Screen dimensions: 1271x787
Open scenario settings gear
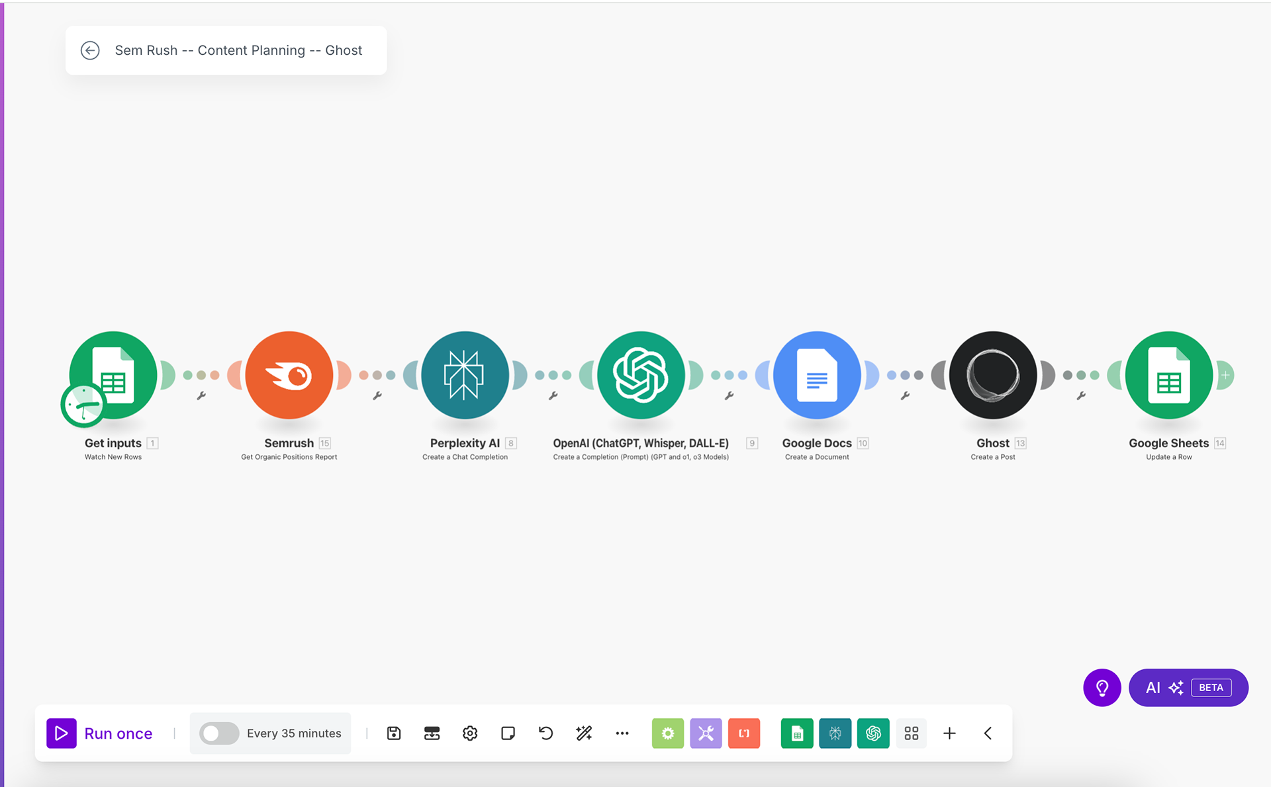(470, 733)
